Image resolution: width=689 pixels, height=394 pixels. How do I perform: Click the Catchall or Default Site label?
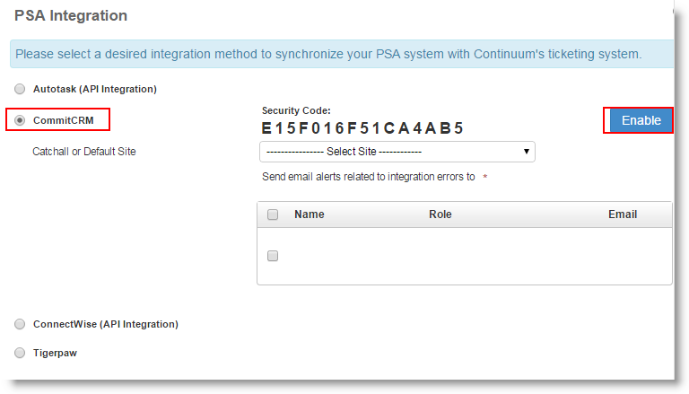84,152
